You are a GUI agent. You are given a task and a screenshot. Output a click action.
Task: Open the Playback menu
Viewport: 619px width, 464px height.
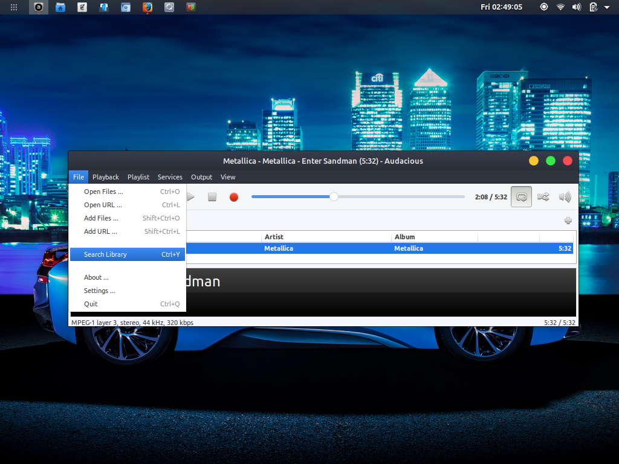coord(105,177)
